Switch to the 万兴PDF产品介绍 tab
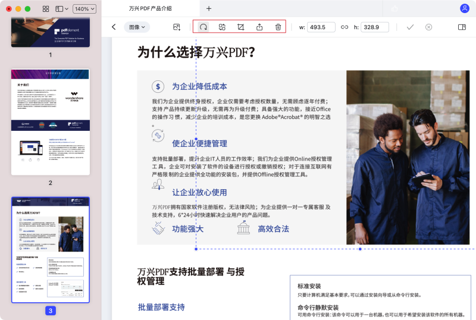 pos(150,9)
